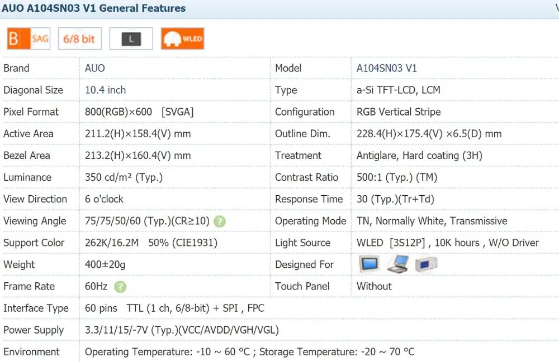Click the 6/8 bit badge
This screenshot has width=559, height=362.
pyautogui.click(x=79, y=38)
